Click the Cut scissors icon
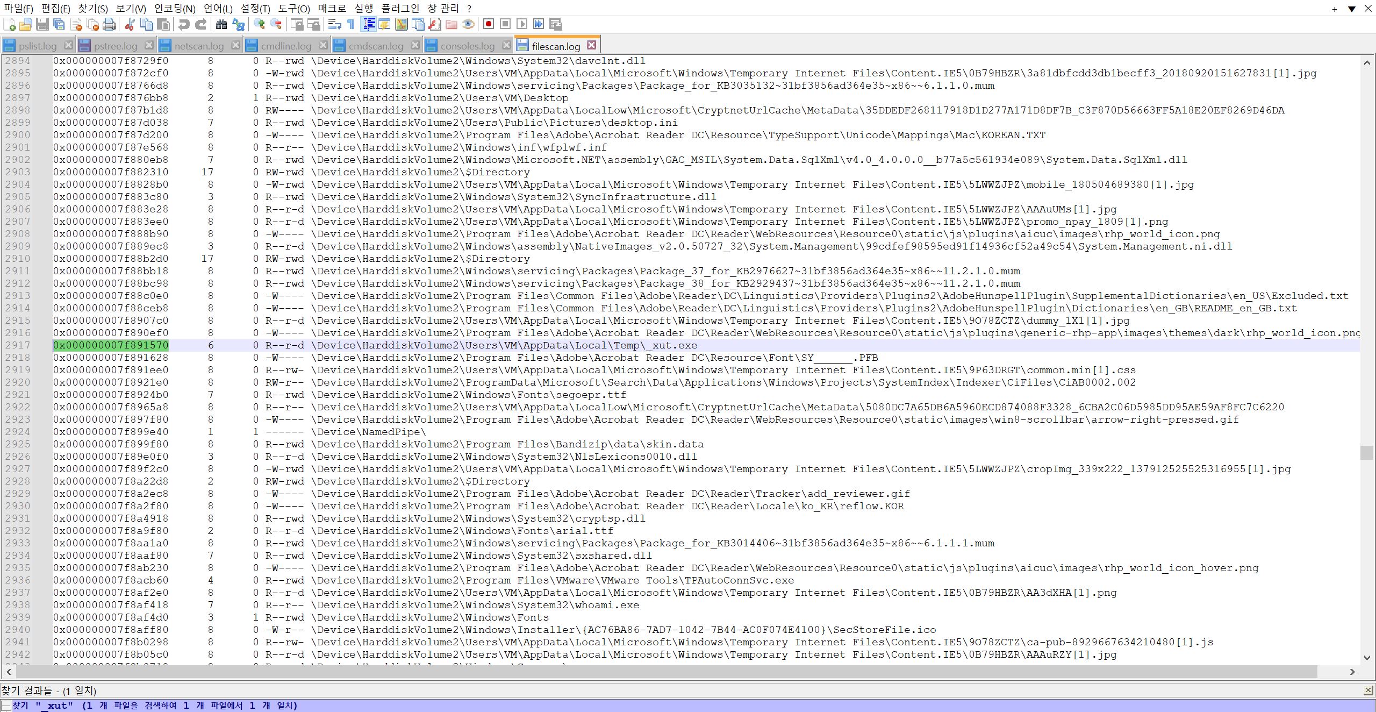1376x712 pixels. tap(130, 24)
